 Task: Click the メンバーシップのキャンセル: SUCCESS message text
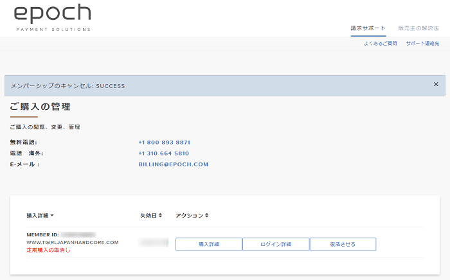pyautogui.click(x=68, y=85)
